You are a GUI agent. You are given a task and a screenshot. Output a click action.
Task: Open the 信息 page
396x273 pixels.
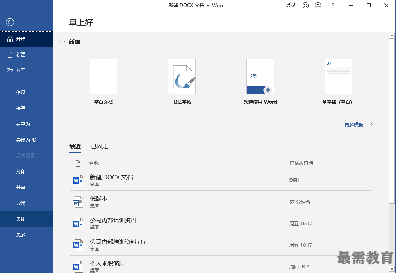(27, 93)
